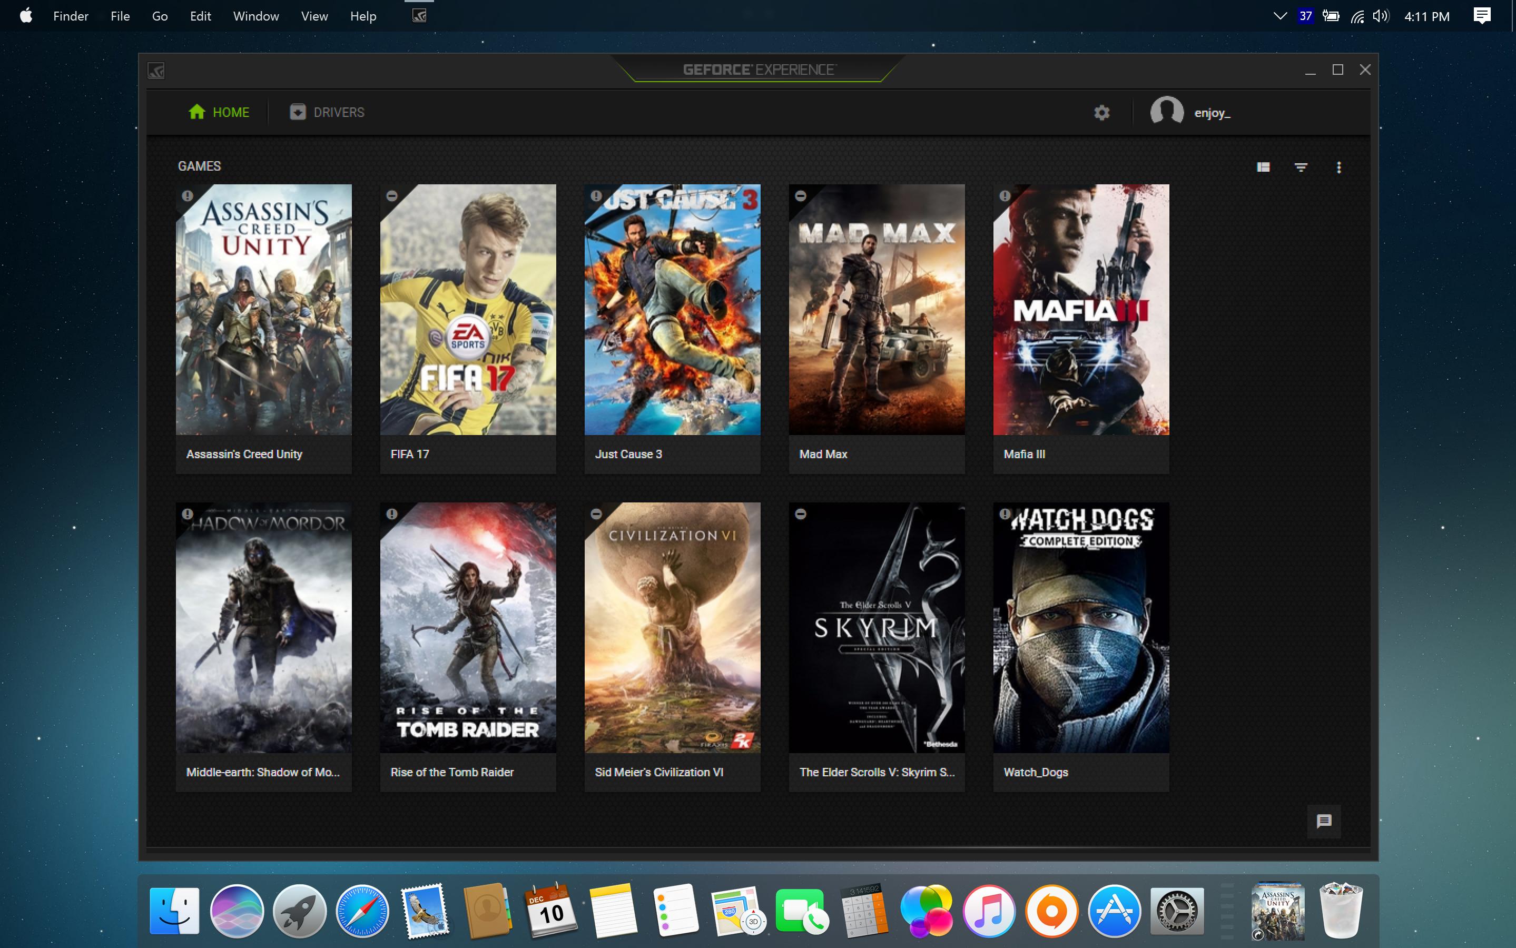Go to the HOME tab
1516x948 pixels.
[219, 112]
